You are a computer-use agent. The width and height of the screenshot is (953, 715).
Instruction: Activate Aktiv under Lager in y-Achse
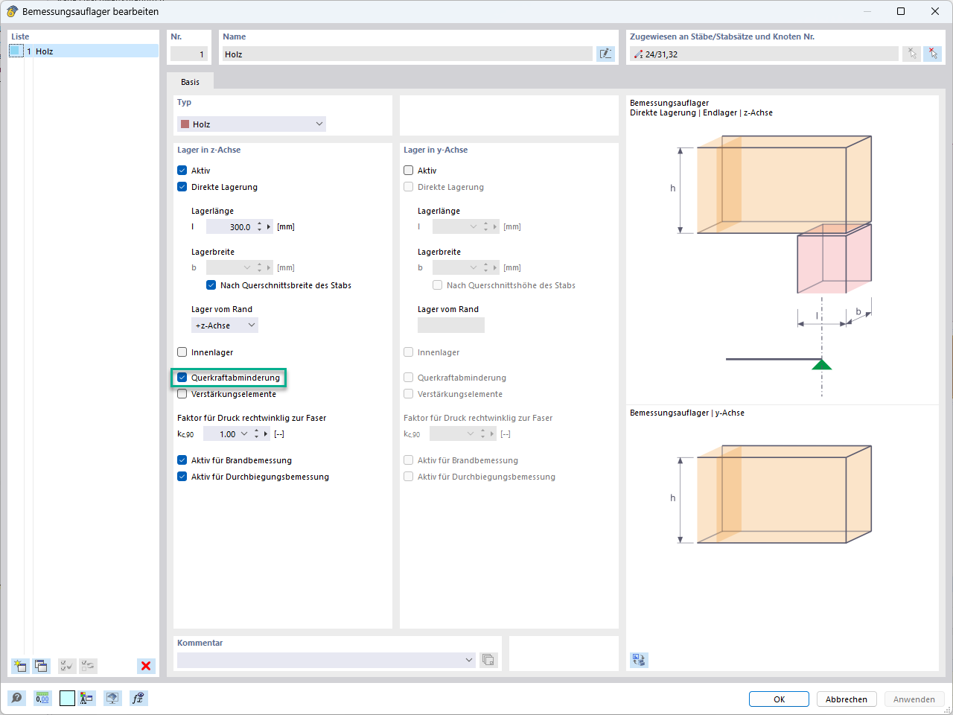(x=407, y=170)
